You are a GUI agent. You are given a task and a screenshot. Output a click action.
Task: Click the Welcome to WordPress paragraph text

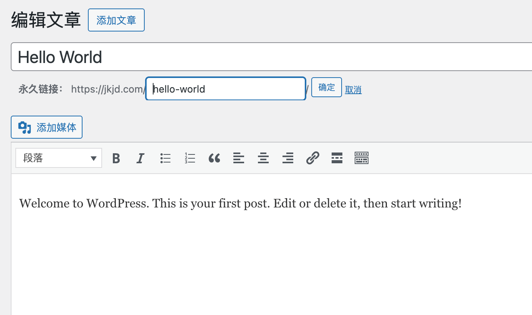pyautogui.click(x=240, y=203)
